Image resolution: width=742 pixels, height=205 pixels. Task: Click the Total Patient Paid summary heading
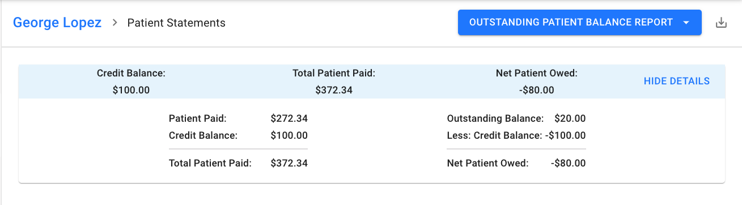[x=334, y=73]
